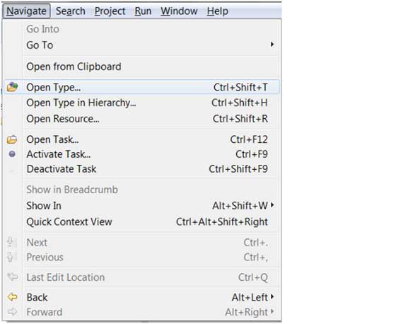Expand the Go To submenu arrow
The image size is (396, 324).
coord(272,45)
